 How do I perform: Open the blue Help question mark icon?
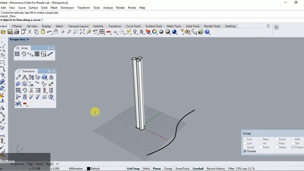(x=207, y=32)
